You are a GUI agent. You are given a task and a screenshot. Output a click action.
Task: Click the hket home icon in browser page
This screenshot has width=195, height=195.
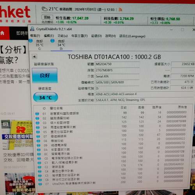click(x=2, y=33)
